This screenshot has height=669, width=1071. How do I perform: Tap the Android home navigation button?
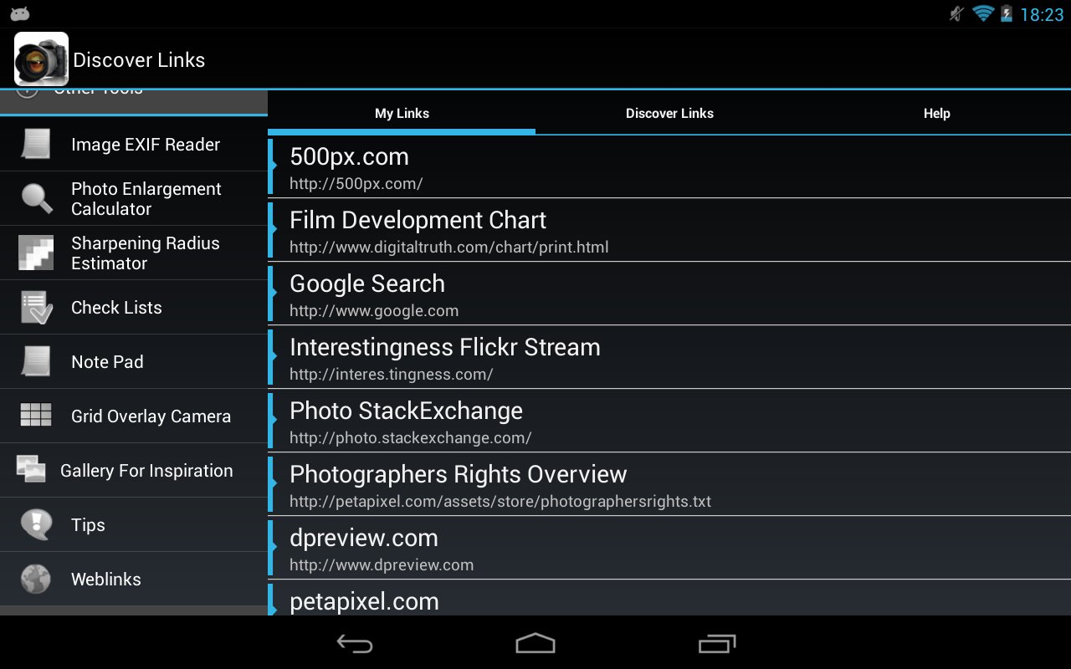click(x=535, y=643)
